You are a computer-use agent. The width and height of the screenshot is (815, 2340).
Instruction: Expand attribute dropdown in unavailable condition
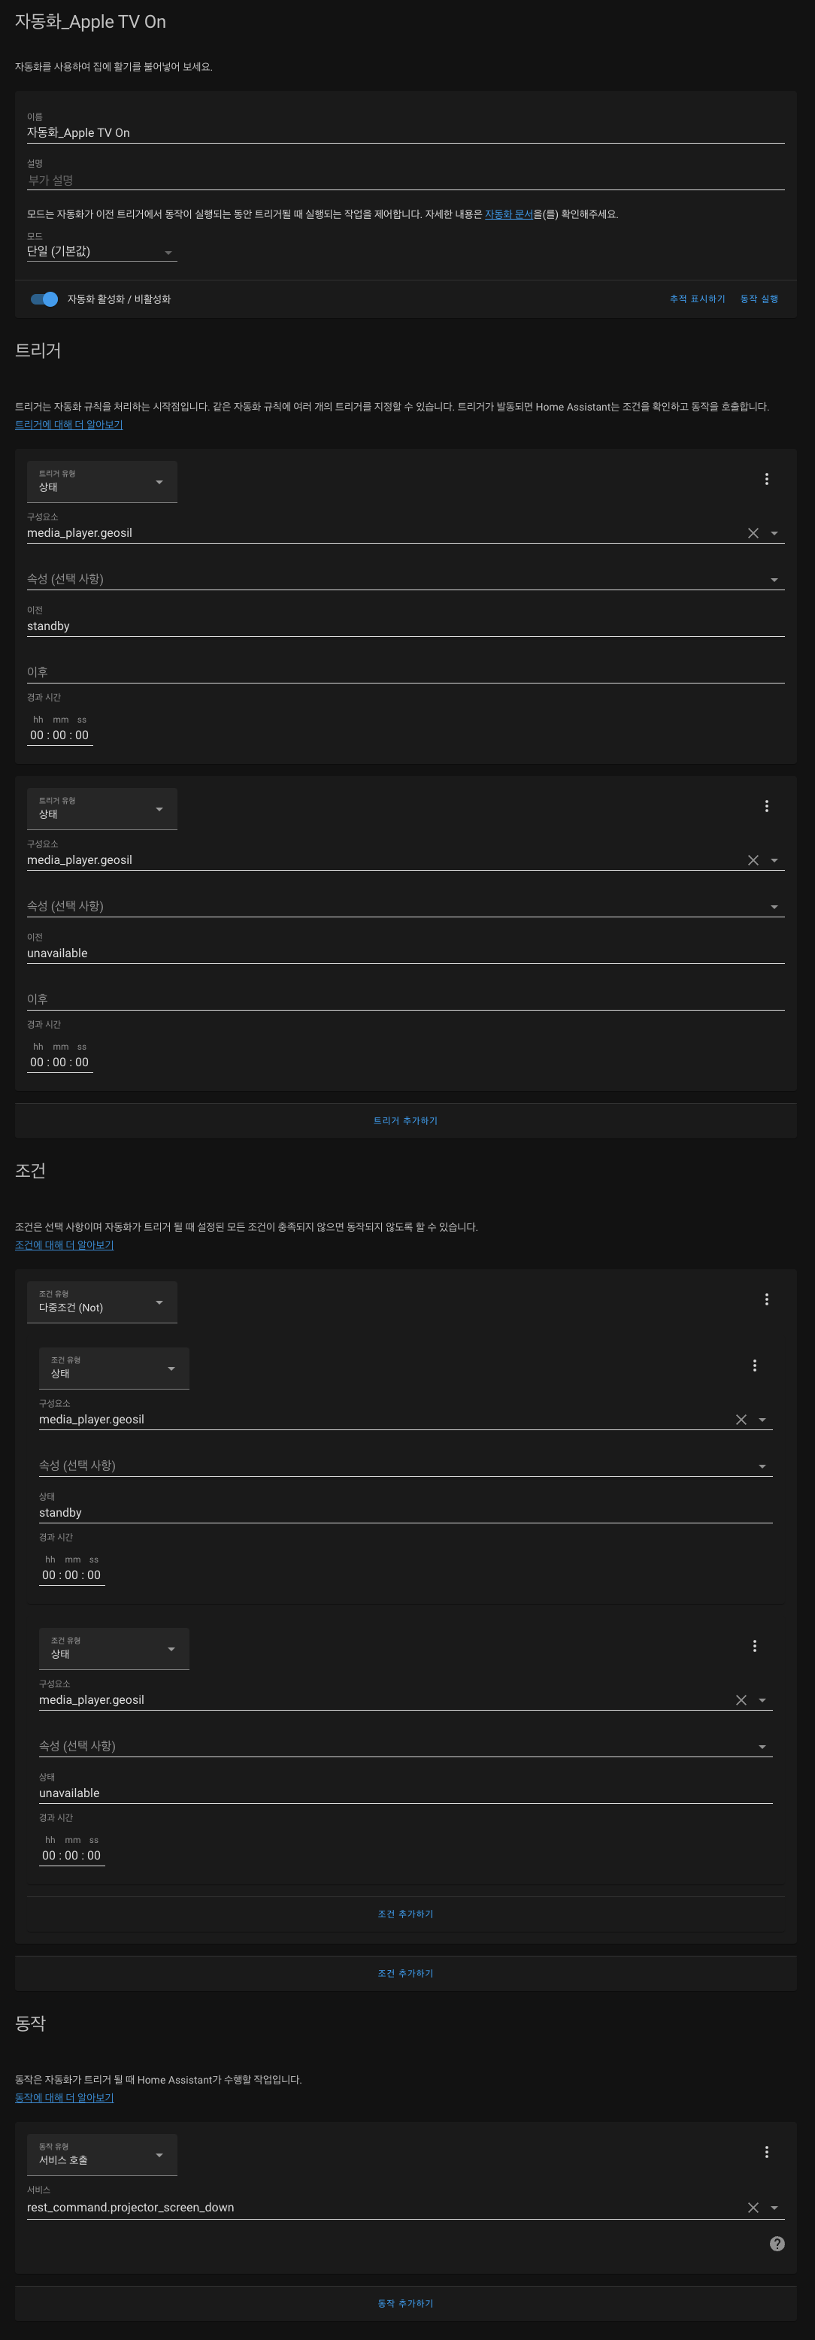(x=762, y=1747)
